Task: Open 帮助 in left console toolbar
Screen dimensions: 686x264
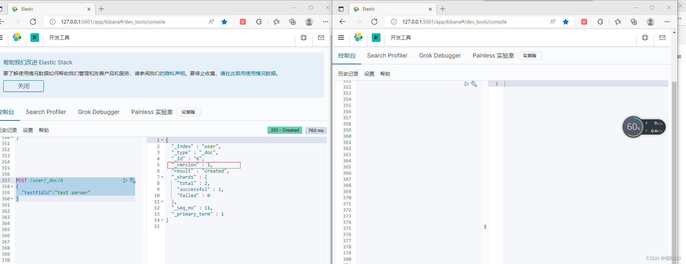Action: [x=44, y=130]
